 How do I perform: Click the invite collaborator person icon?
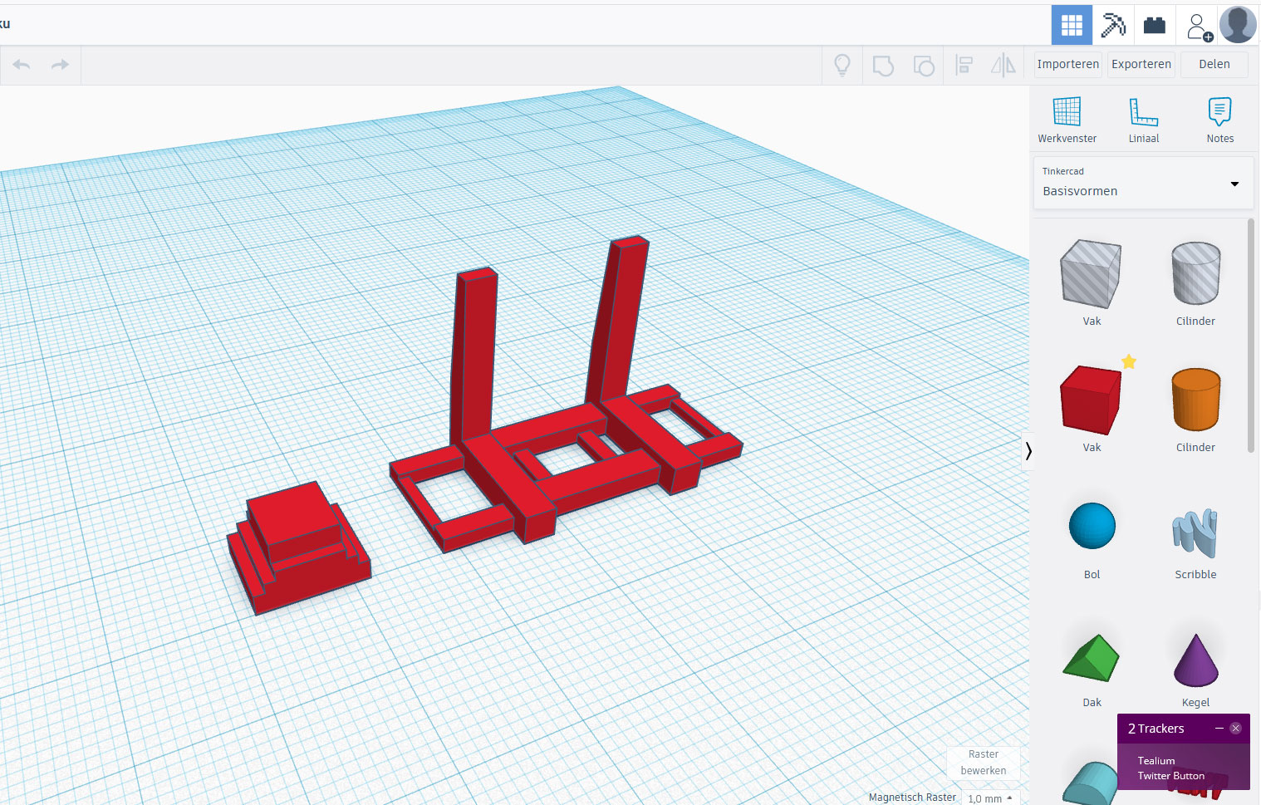[x=1198, y=25]
